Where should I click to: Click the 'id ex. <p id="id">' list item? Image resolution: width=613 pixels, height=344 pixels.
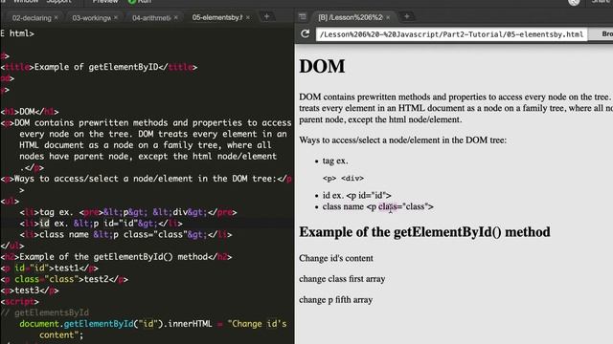[x=356, y=195]
